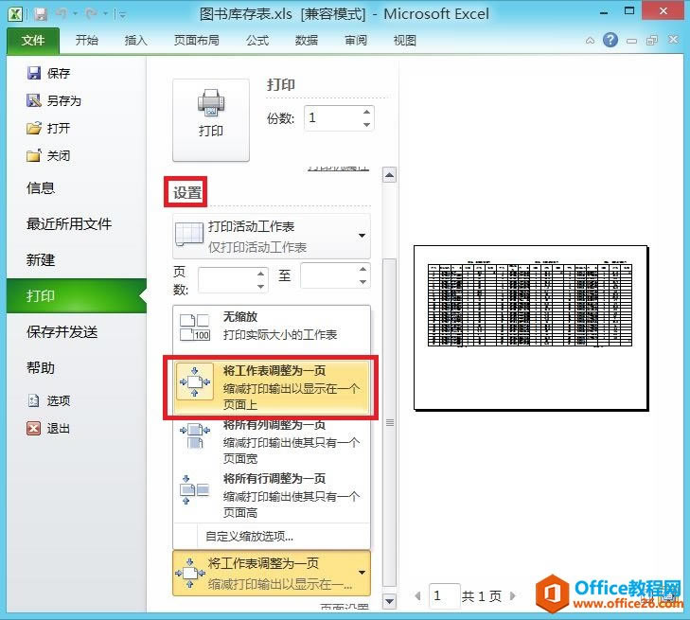The width and height of the screenshot is (690, 620).
Task: Select 将所有行调整为一页 option
Action: [272, 495]
